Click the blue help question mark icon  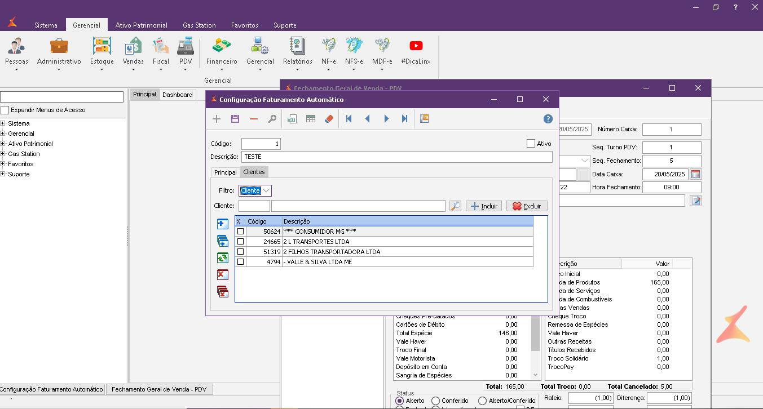click(548, 119)
